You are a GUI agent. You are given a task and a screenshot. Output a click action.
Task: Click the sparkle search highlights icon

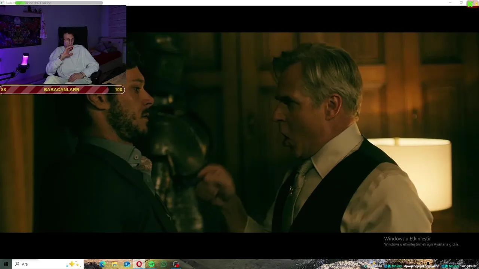73,264
